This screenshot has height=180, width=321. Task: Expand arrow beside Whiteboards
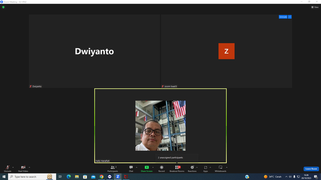(x=227, y=167)
